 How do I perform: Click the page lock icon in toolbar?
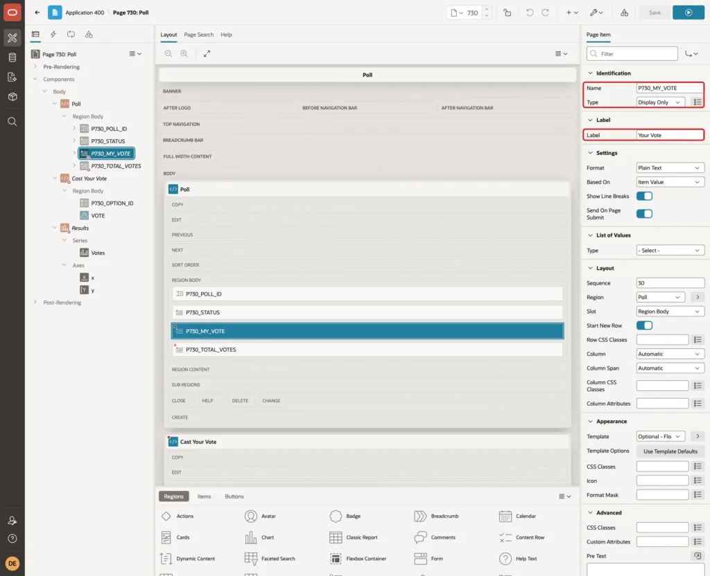point(507,12)
